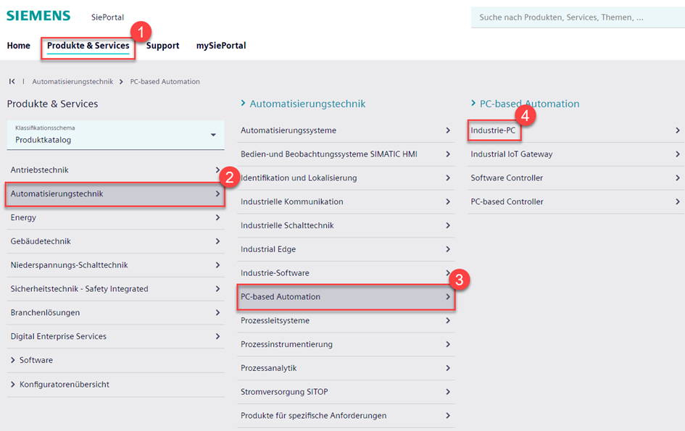
Task: Open the Produkte & Services tab
Action: [x=88, y=46]
